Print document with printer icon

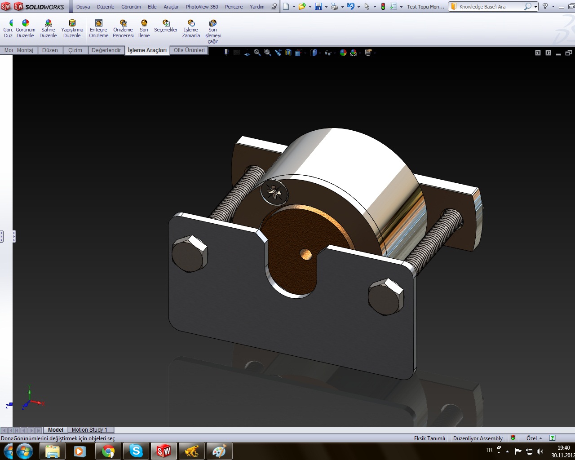pyautogui.click(x=334, y=6)
